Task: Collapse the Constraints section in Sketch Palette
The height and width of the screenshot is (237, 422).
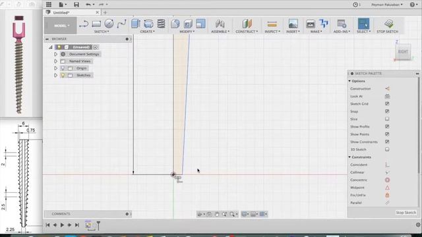Action: 349,157
